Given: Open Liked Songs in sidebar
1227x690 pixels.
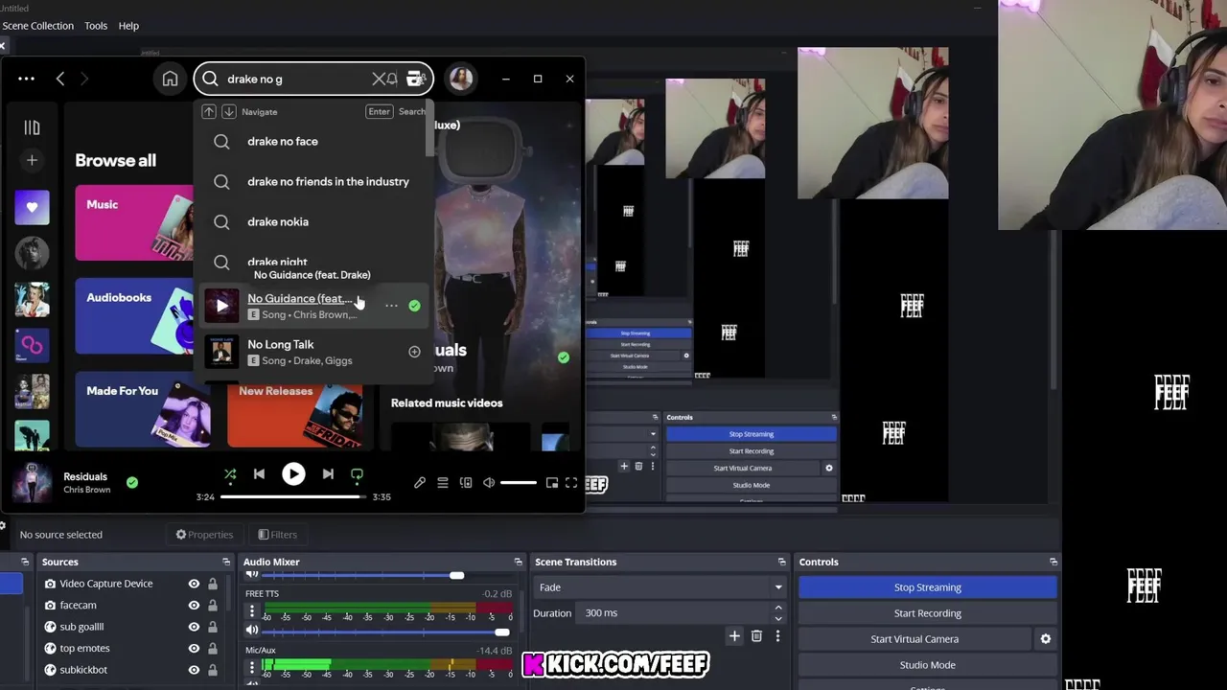Looking at the screenshot, I should (32, 207).
